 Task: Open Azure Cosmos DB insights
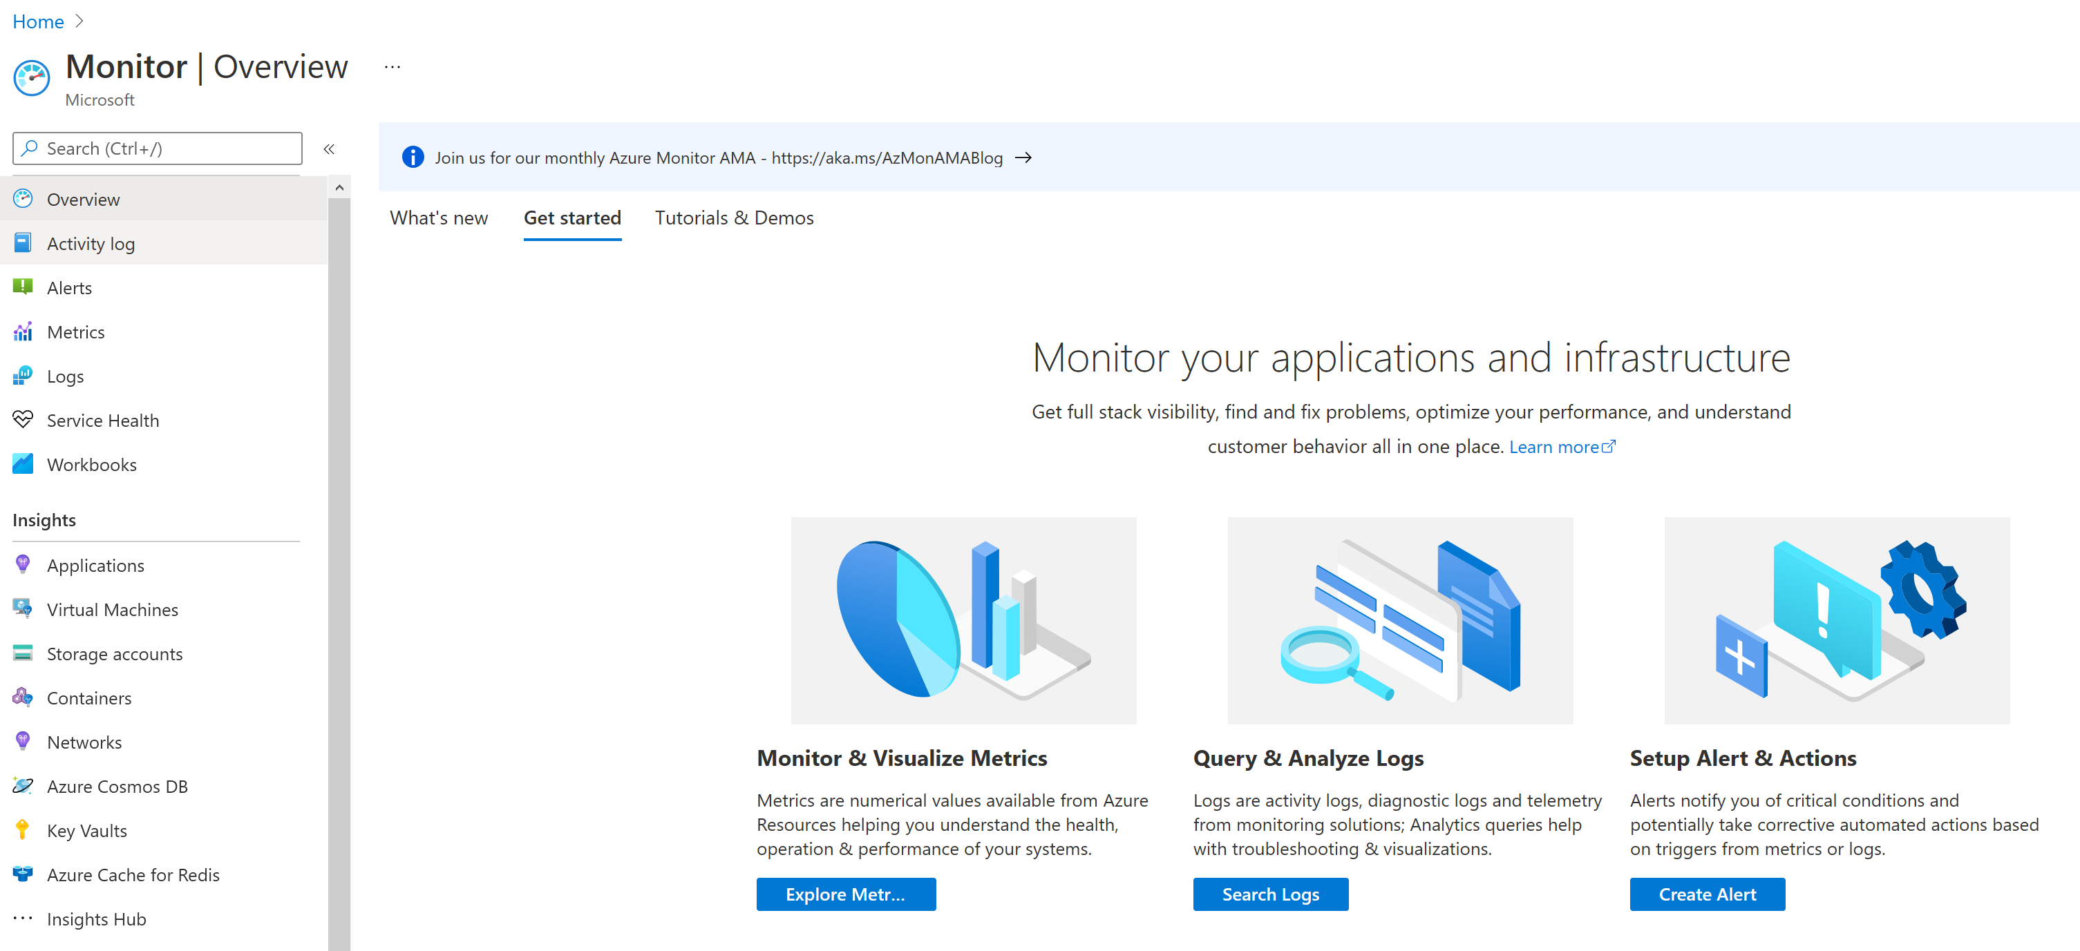point(164,787)
